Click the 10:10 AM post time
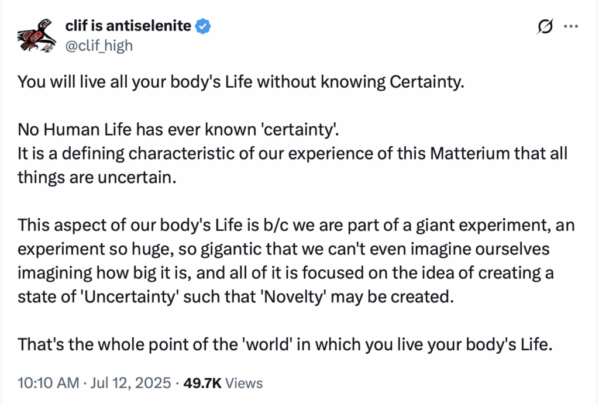599x404 pixels. pos(48,384)
